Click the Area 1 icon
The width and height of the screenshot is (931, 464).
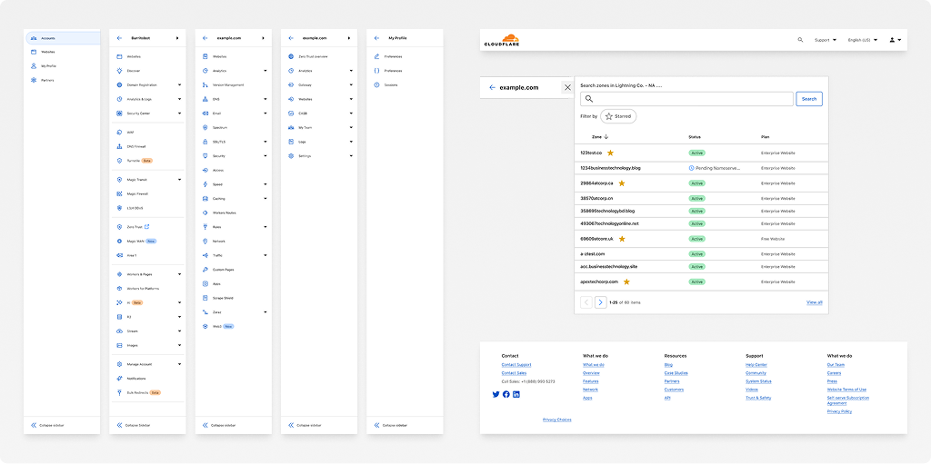click(119, 255)
